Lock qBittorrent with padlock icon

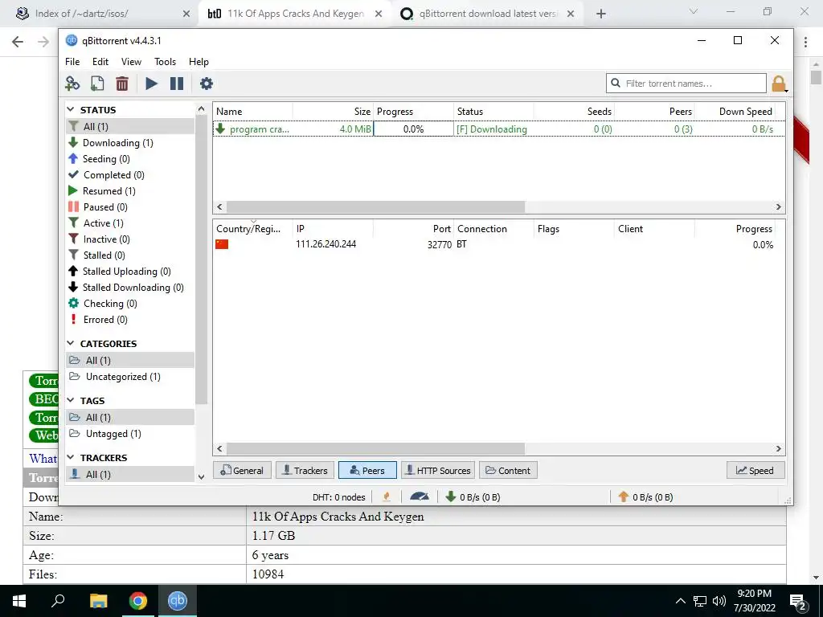779,84
